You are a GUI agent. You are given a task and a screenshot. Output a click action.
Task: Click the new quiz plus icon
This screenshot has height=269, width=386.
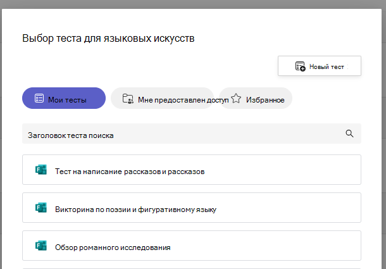coord(300,66)
